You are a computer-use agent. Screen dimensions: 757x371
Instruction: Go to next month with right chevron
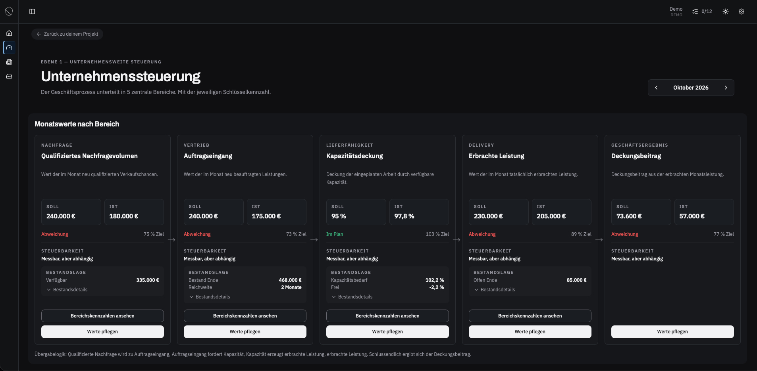[x=726, y=88]
